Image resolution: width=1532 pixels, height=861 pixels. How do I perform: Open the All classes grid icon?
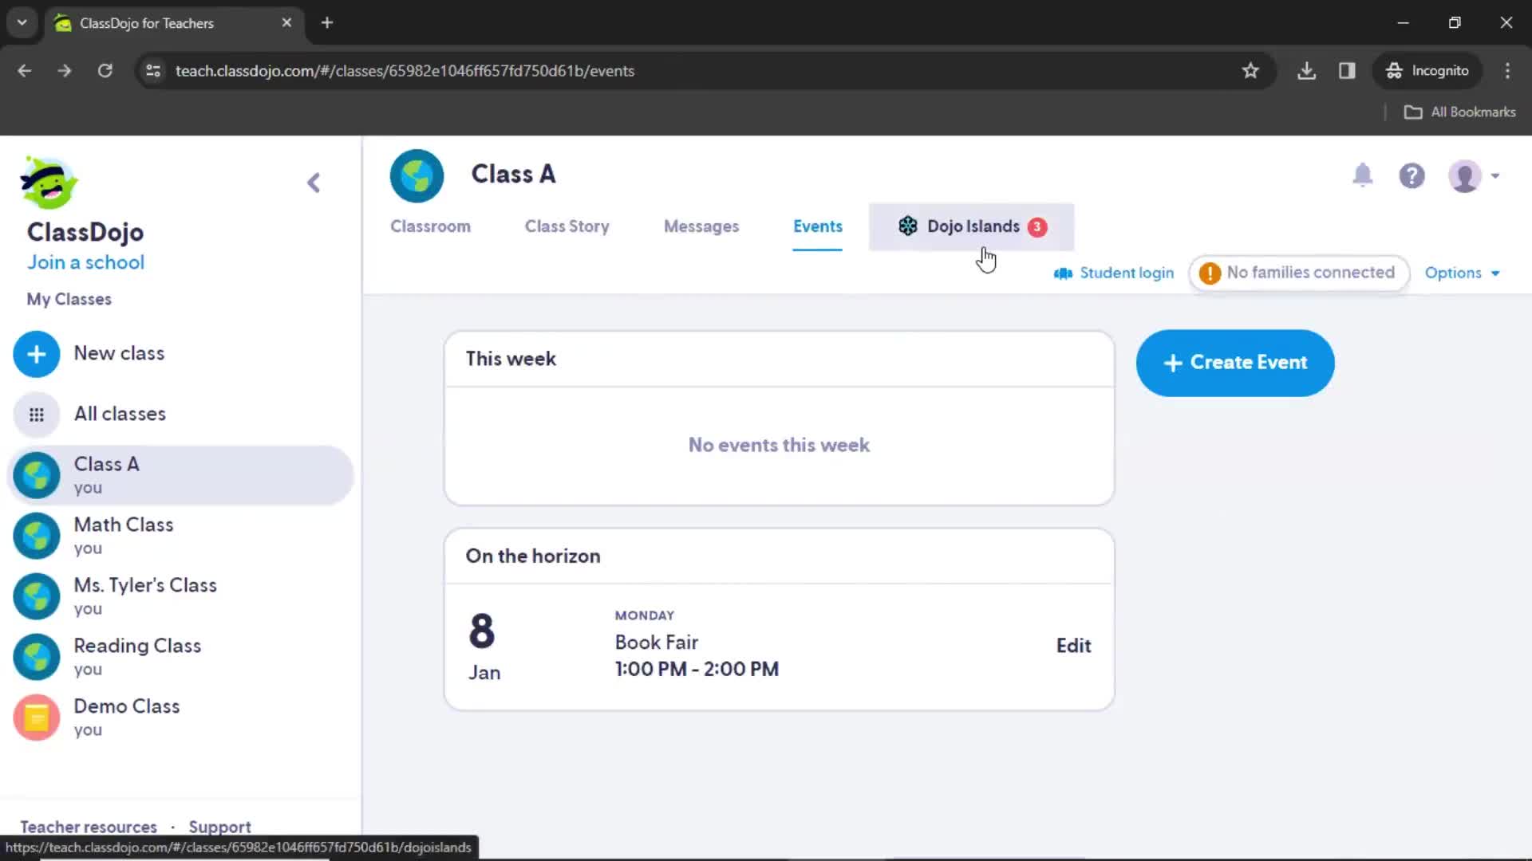pos(37,415)
